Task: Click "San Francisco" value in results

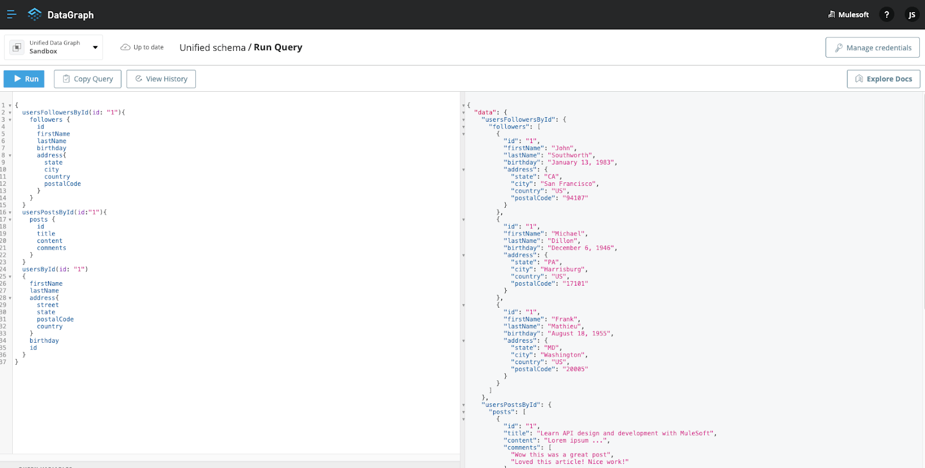Action: coord(568,184)
